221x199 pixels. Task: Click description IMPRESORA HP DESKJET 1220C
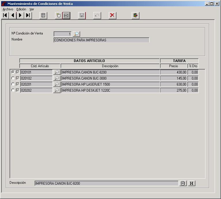[110, 90]
